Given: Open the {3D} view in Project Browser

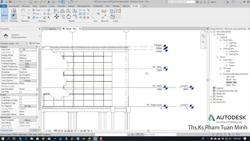Looking at the screenshot, I should (x=228, y=71).
